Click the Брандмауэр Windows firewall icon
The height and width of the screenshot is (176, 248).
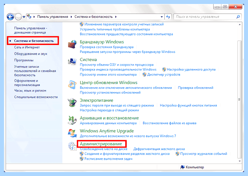(72, 45)
